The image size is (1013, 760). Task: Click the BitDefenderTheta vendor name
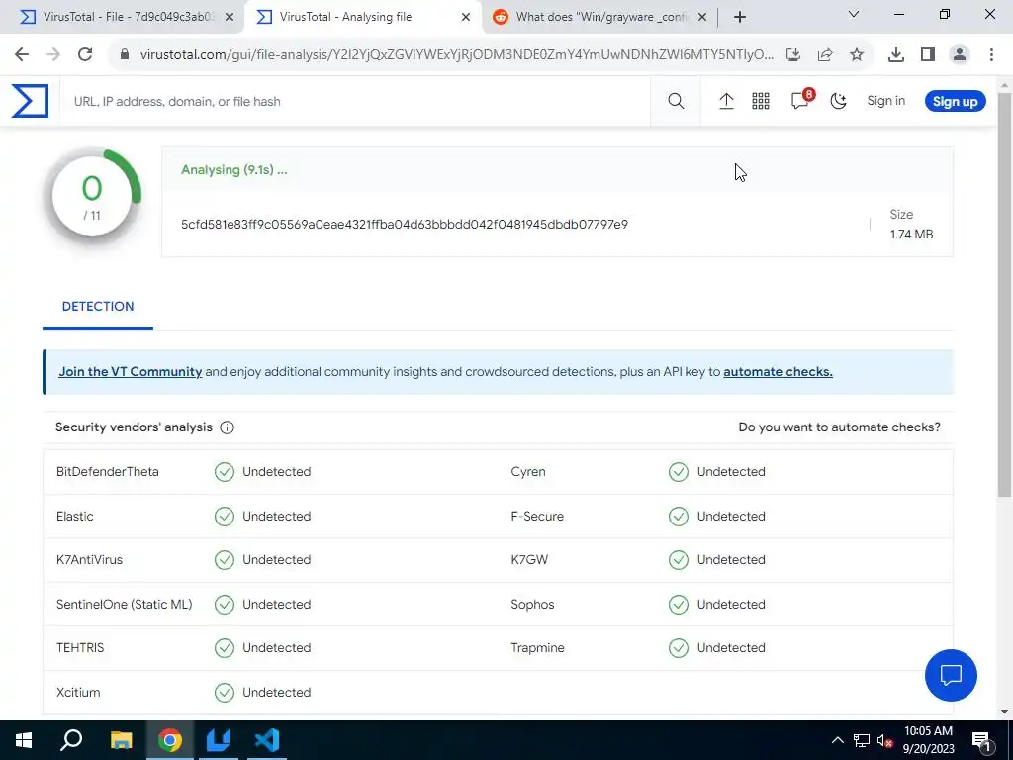click(x=107, y=472)
